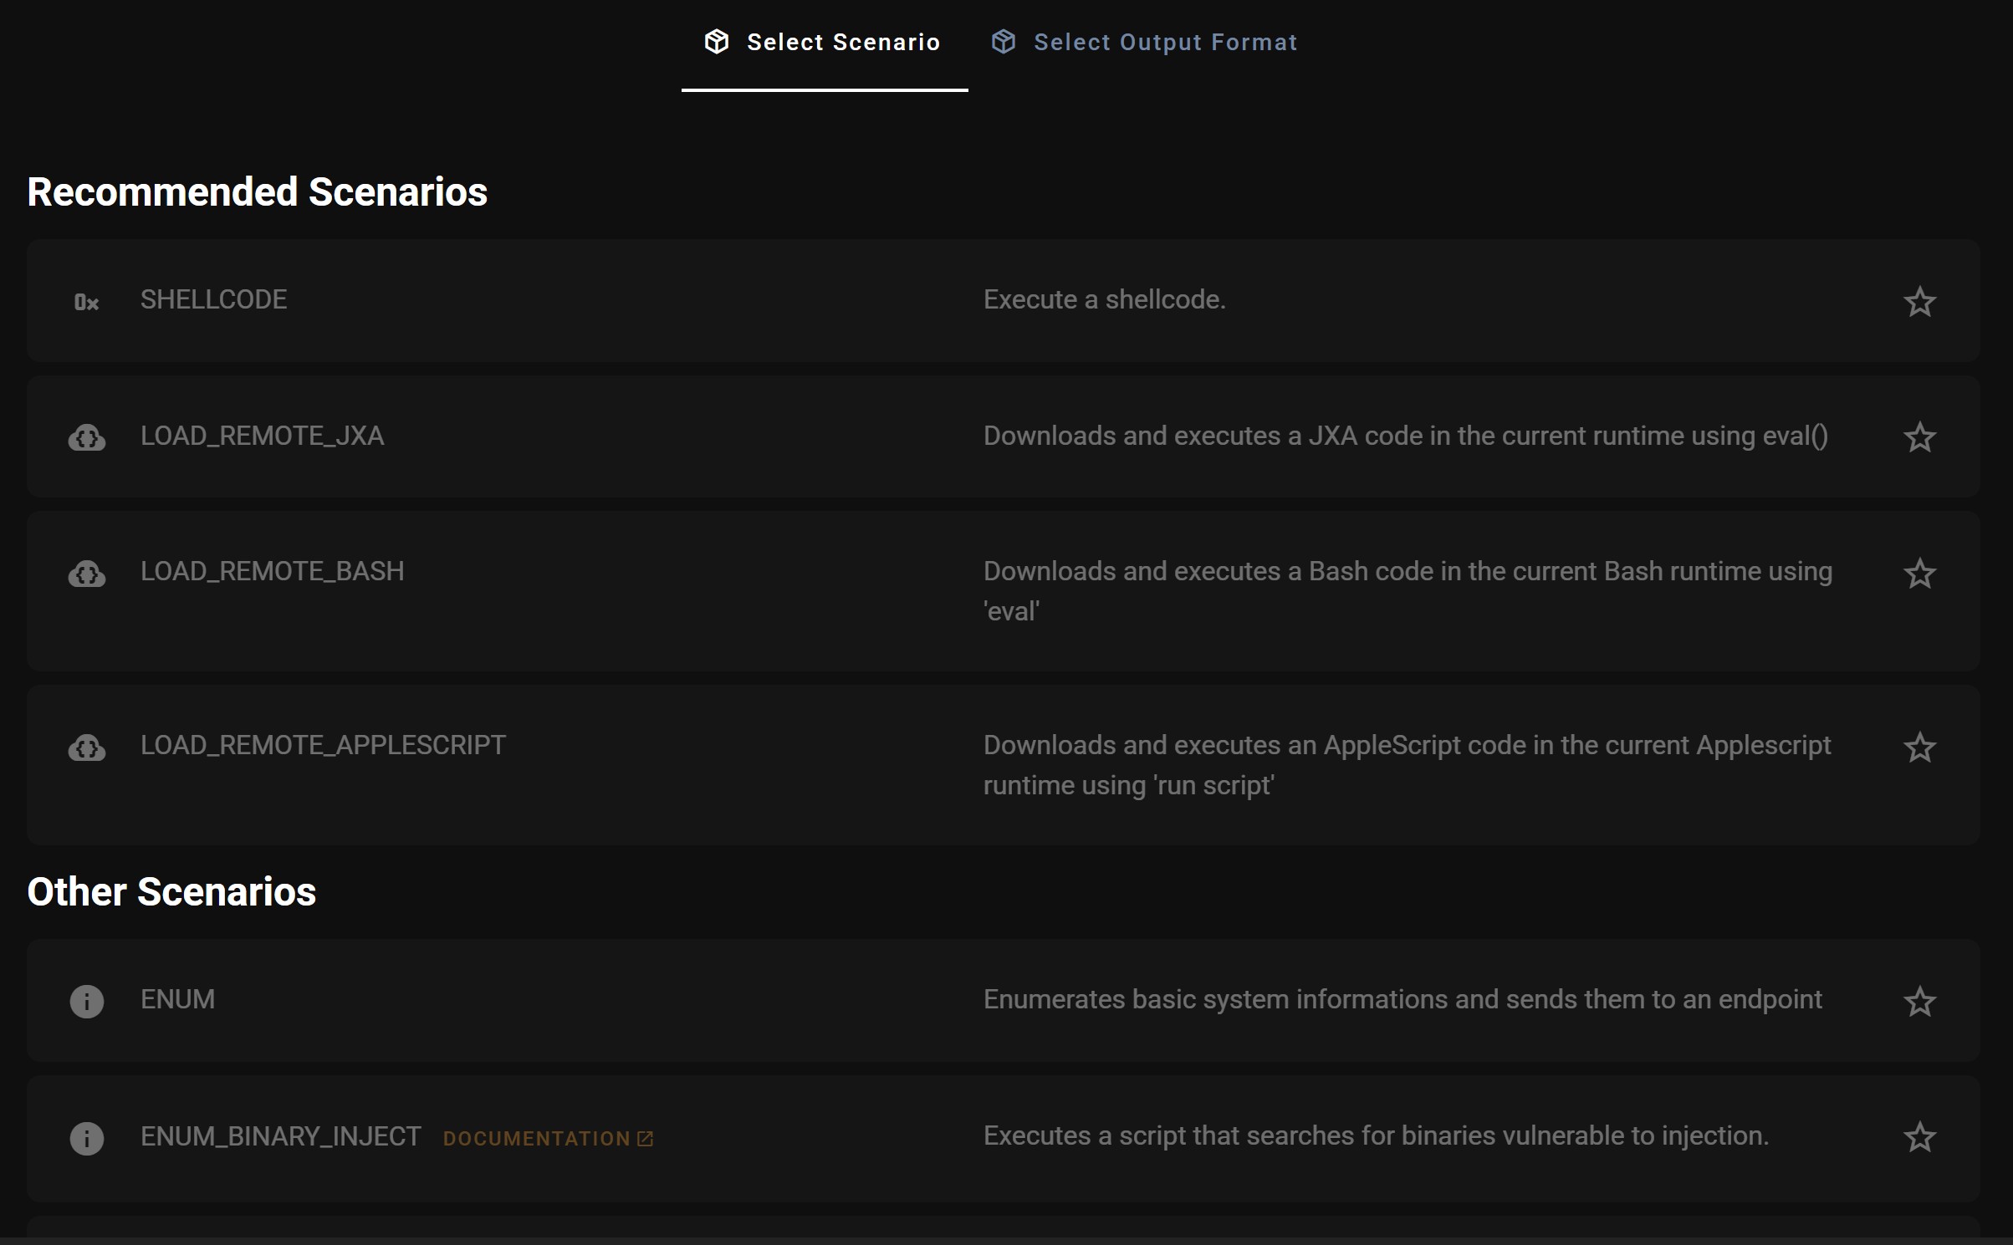Image resolution: width=2013 pixels, height=1245 pixels.
Task: Favorite the SHELLCODE scenario with its star
Action: coord(1919,302)
